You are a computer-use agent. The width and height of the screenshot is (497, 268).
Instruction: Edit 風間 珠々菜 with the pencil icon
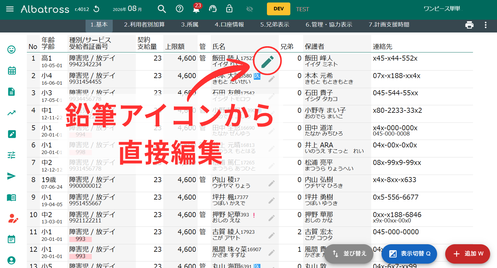(x=271, y=253)
